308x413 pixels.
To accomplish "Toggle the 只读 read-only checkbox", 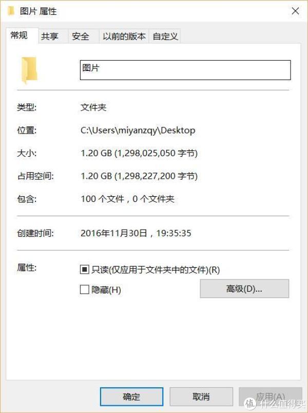I will point(85,270).
